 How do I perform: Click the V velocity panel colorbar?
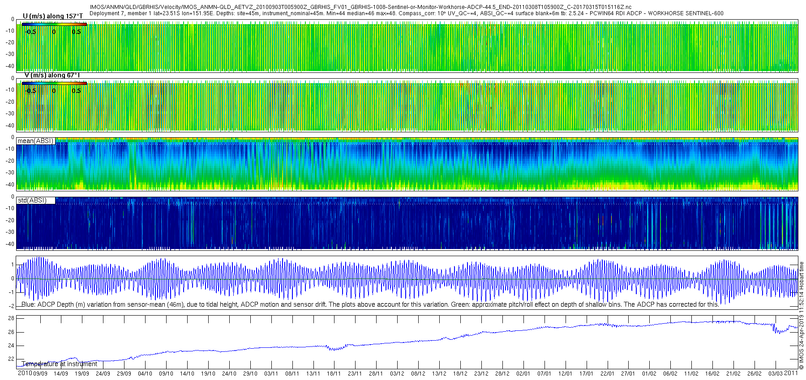tap(54, 83)
